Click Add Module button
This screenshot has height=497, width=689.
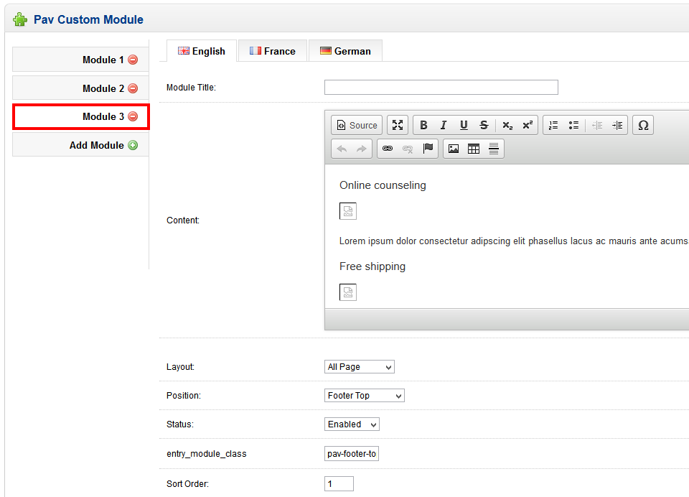pos(103,145)
